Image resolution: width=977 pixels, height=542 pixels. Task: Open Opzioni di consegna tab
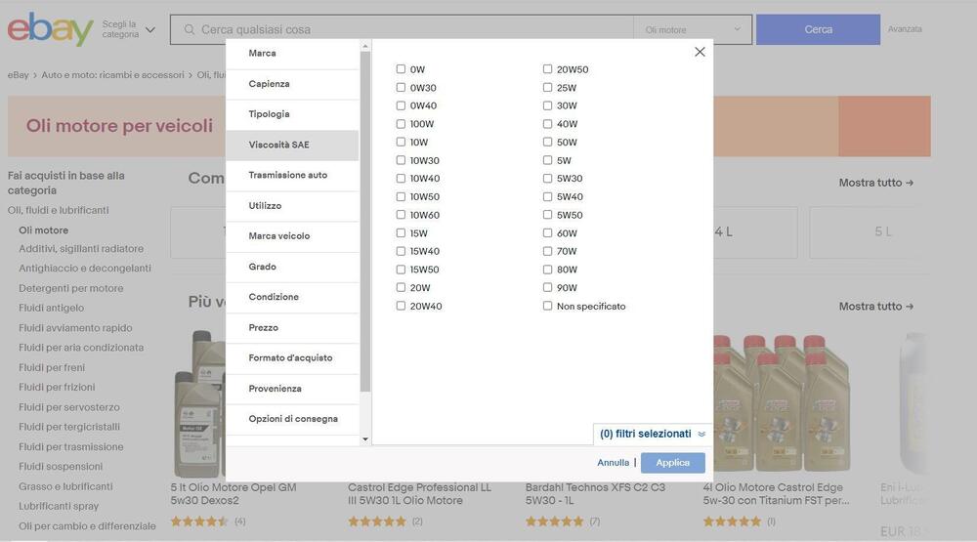292,420
